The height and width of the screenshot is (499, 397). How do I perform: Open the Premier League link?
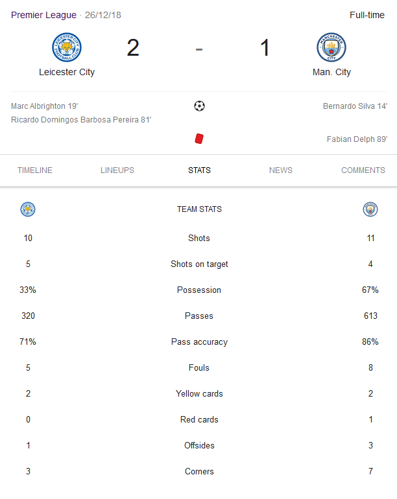click(43, 15)
